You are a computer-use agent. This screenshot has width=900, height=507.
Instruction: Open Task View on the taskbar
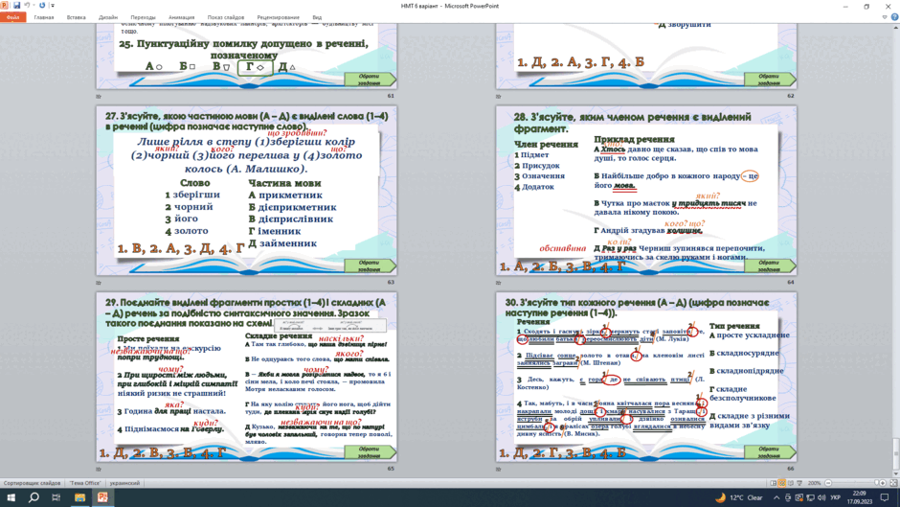pos(56,497)
